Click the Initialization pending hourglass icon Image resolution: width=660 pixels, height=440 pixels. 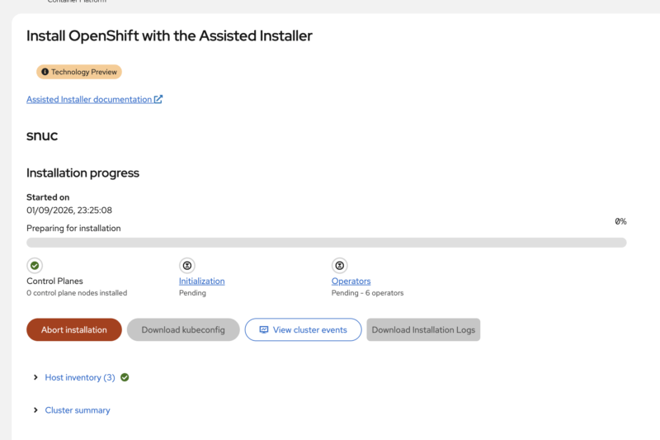[187, 266]
